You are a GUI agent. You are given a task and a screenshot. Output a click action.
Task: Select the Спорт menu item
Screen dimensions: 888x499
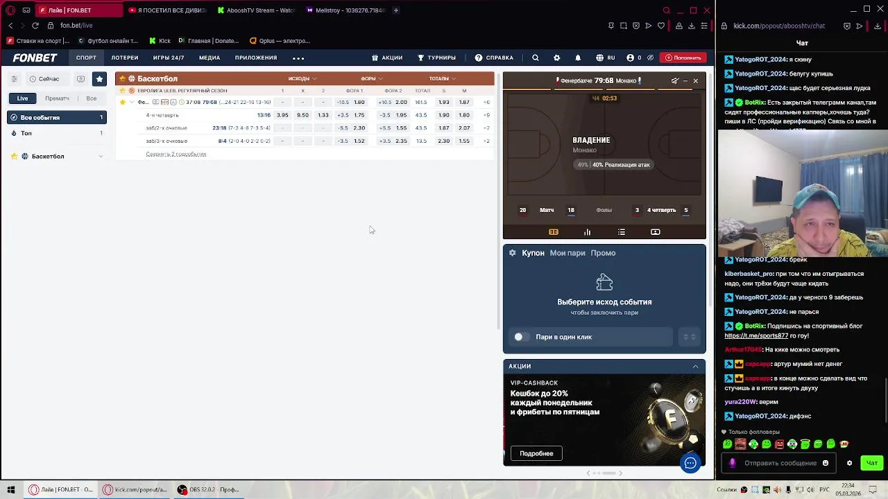[86, 58]
